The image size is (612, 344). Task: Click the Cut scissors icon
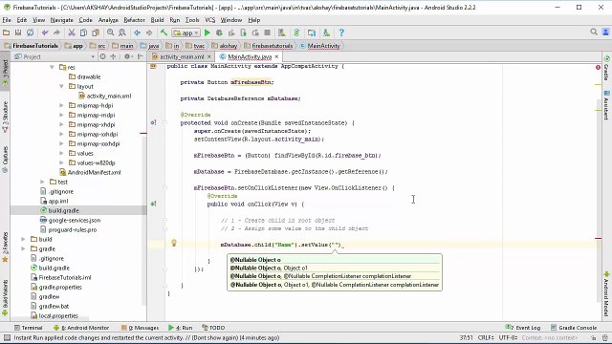[x=72, y=32]
